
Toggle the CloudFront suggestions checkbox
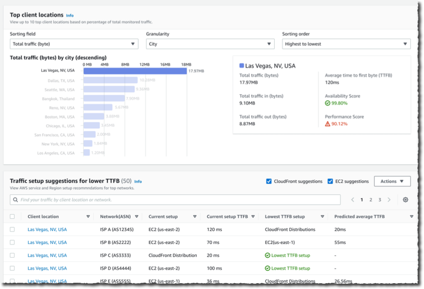(269, 181)
